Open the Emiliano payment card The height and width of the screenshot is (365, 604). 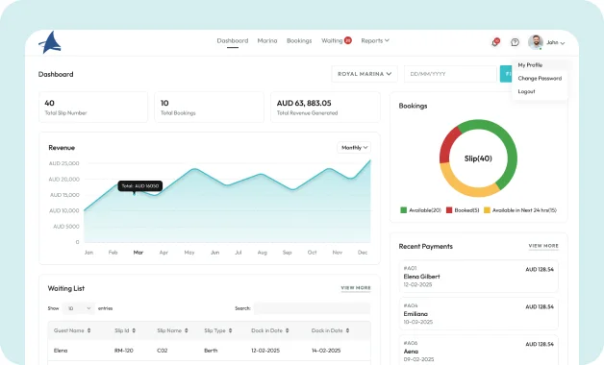pos(478,313)
